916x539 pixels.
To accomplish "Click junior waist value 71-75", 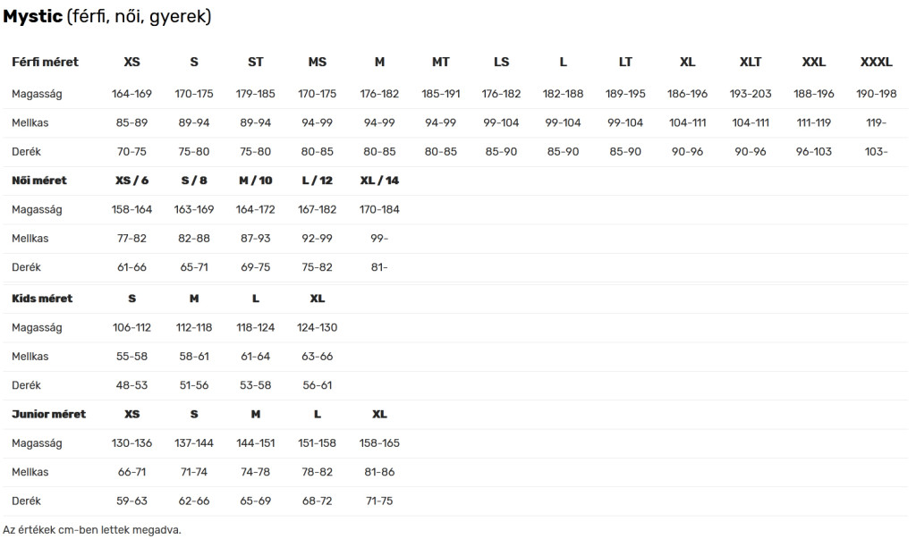I will pyautogui.click(x=379, y=501).
